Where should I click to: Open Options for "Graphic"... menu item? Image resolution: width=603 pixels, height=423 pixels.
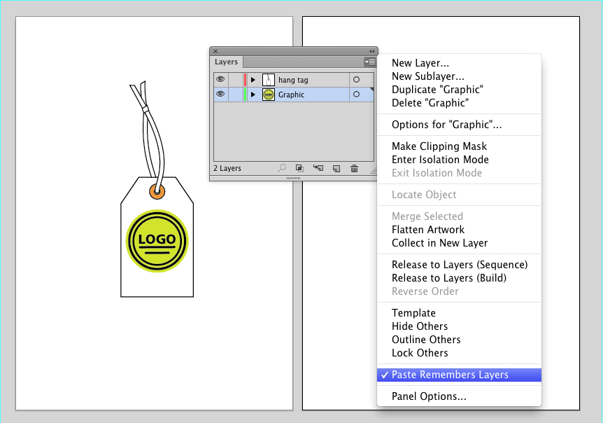(x=446, y=125)
